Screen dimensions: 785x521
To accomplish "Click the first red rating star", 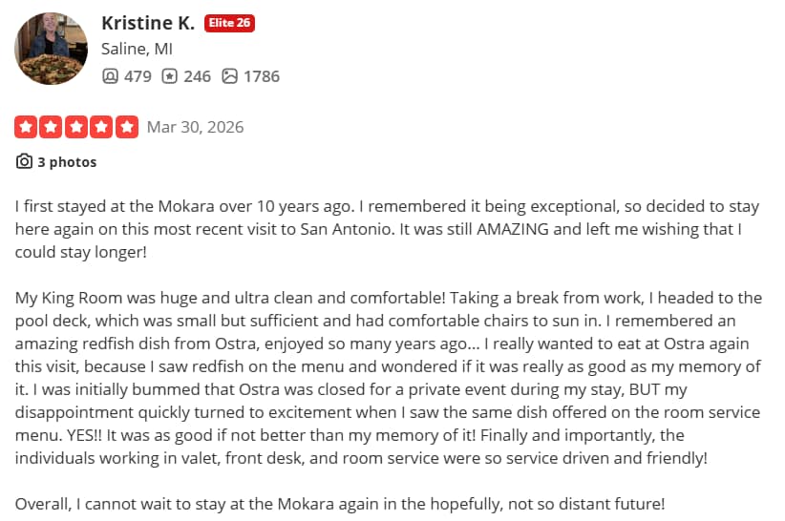I will 26,127.
